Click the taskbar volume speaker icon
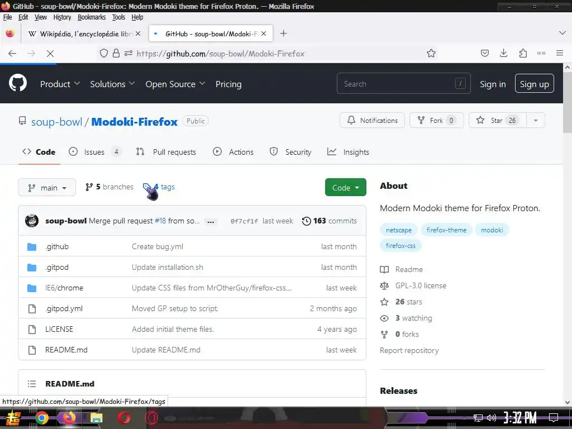 click(492, 418)
